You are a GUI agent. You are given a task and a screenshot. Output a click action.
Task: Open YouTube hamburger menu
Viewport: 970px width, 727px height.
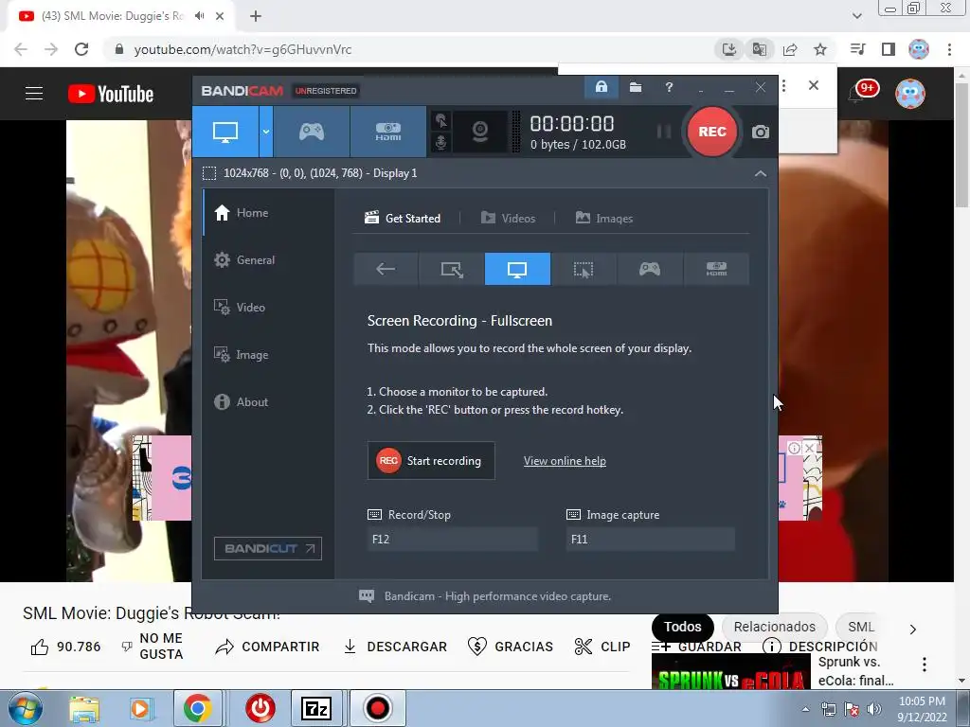point(34,94)
